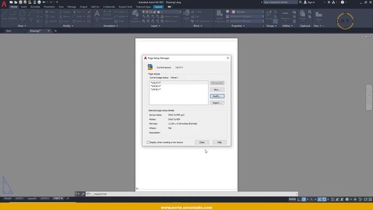Open the Parametric ribbon tab
The height and width of the screenshot is (210, 373).
(x=49, y=7)
